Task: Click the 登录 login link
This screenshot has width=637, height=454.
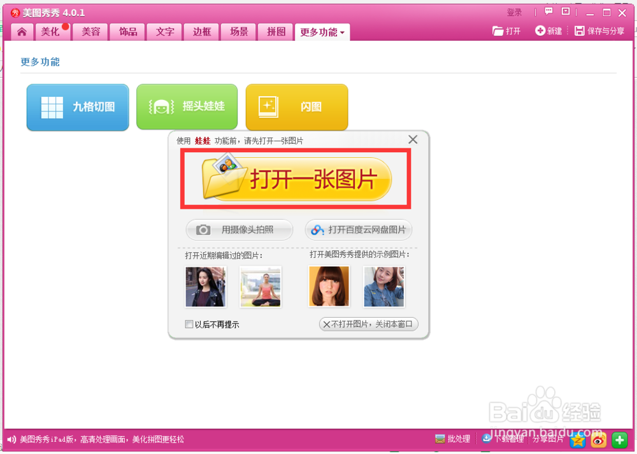Action: pyautogui.click(x=514, y=13)
